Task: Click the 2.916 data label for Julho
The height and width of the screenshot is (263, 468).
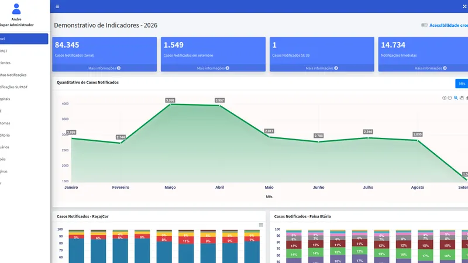Action: [x=368, y=132]
